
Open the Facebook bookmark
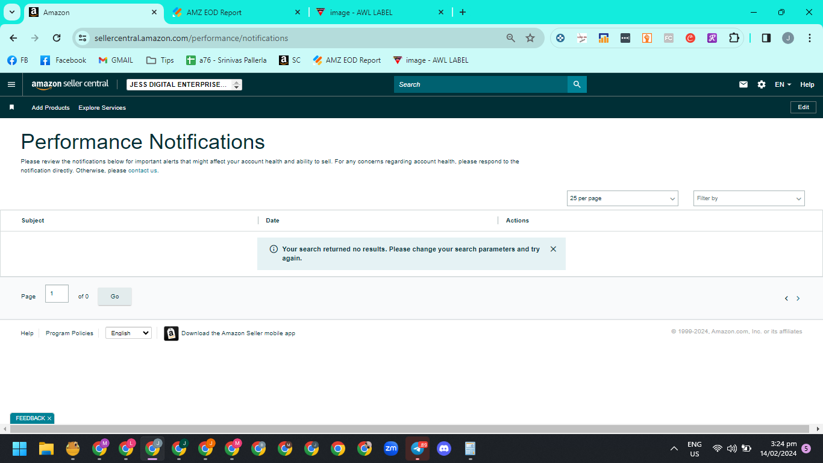coord(63,60)
